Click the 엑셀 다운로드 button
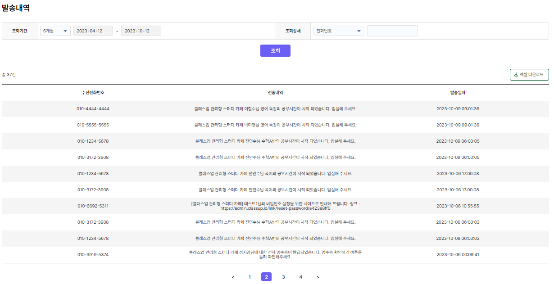The image size is (554, 284). point(529,75)
